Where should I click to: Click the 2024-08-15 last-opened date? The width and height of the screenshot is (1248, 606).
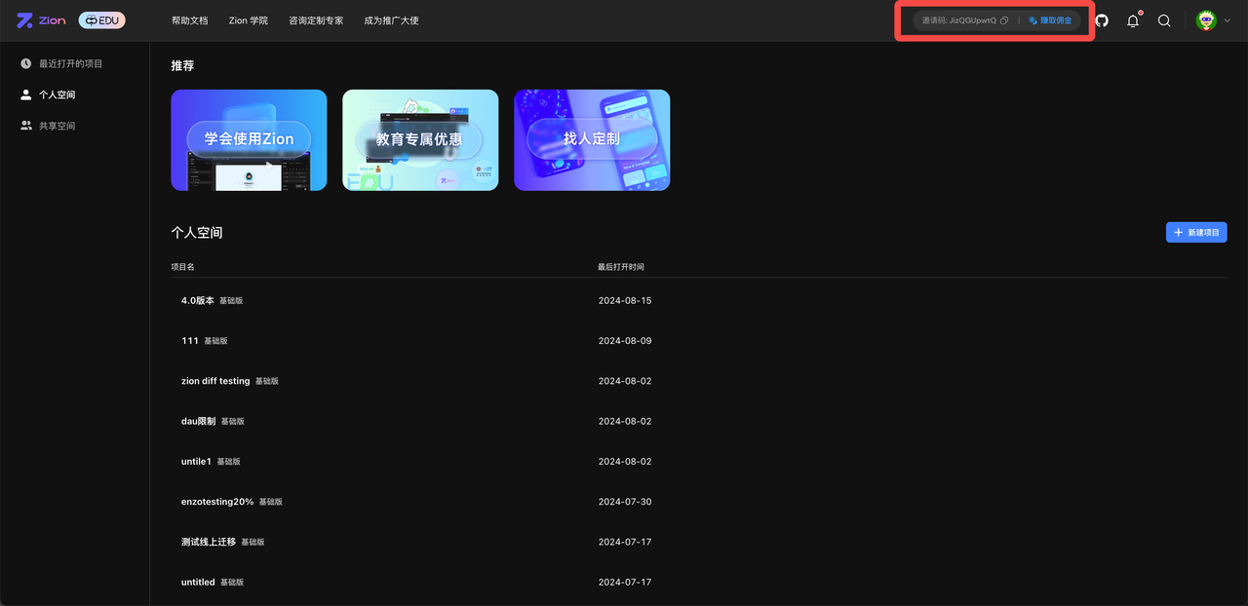coord(625,300)
